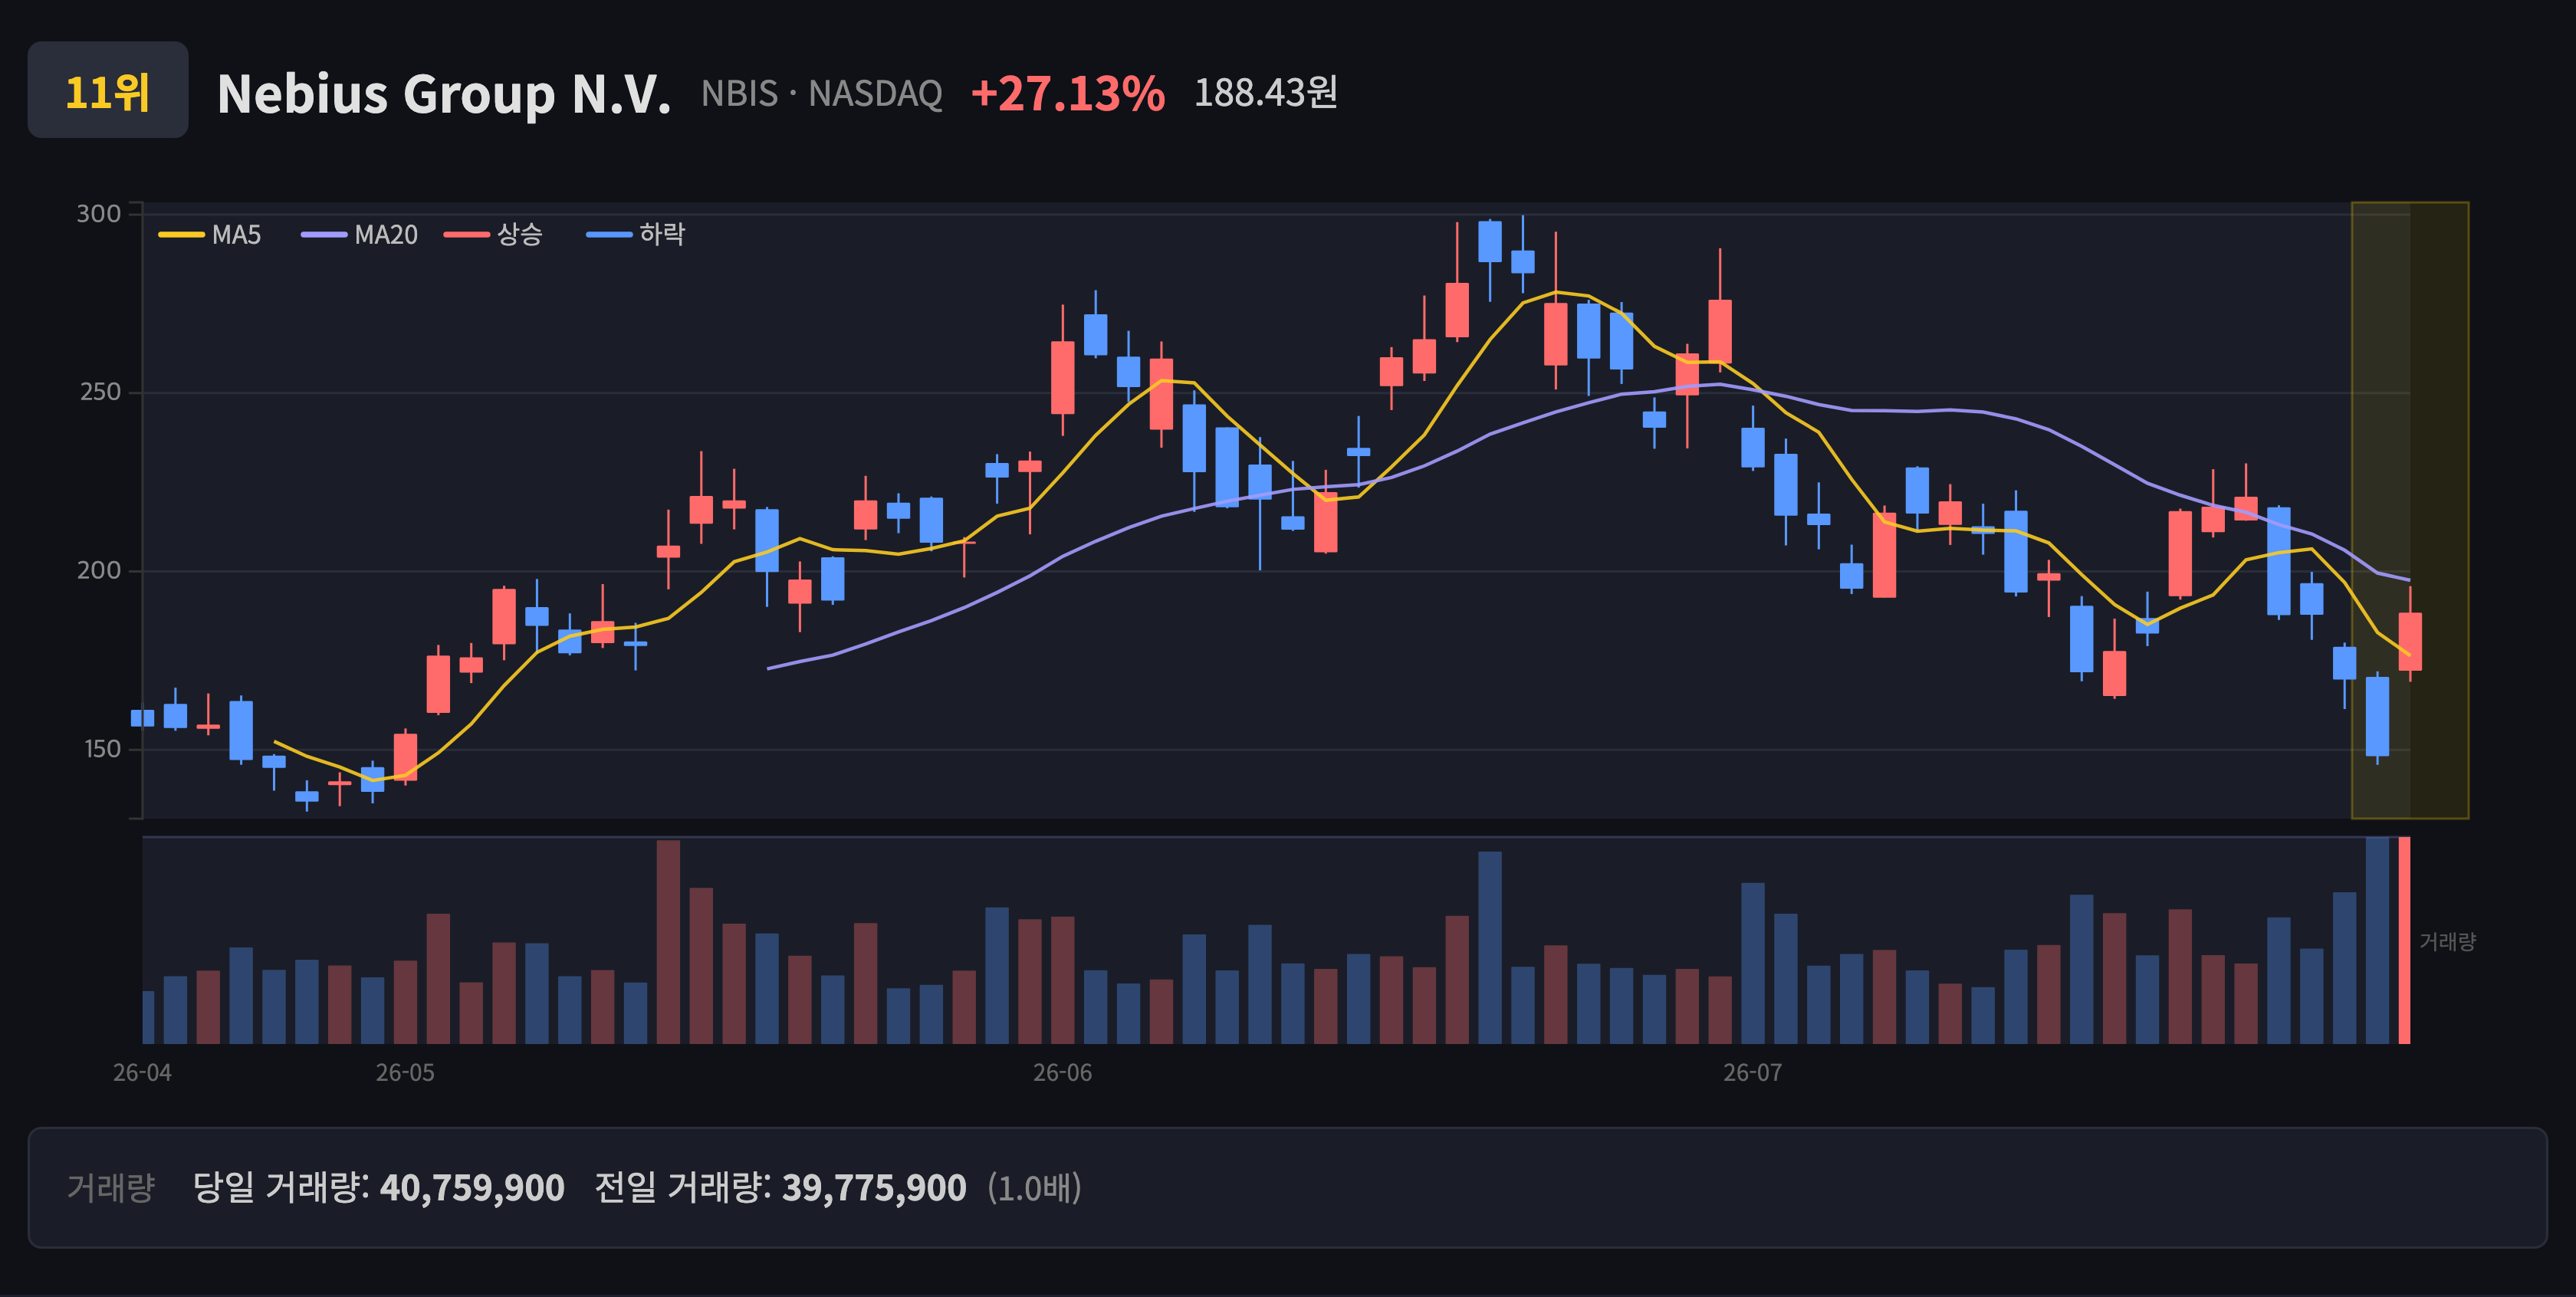
Task: Click the 300 y-axis label
Action: pos(99,214)
